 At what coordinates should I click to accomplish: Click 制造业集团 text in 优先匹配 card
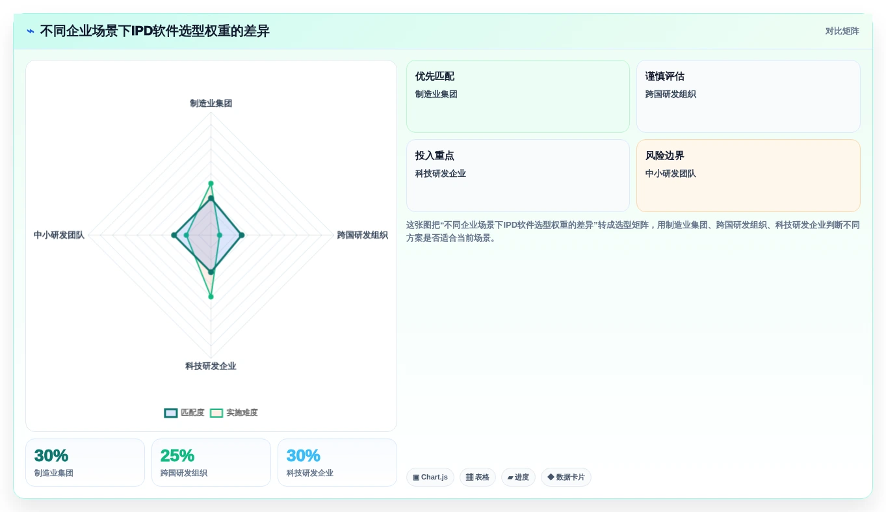point(436,94)
